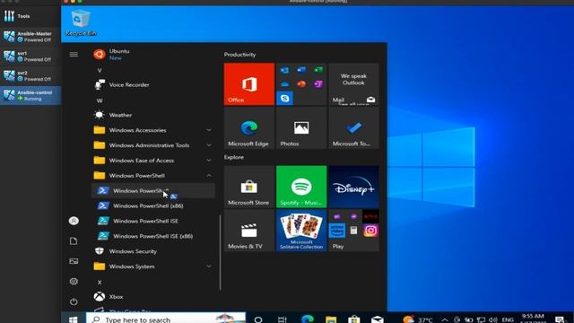Open the Mail tile

point(353,84)
